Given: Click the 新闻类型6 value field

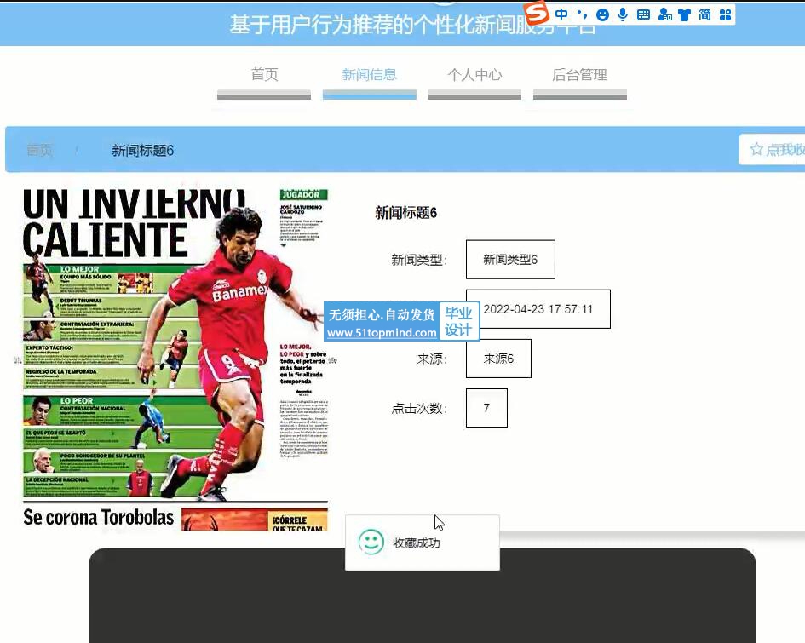Looking at the screenshot, I should (x=510, y=260).
